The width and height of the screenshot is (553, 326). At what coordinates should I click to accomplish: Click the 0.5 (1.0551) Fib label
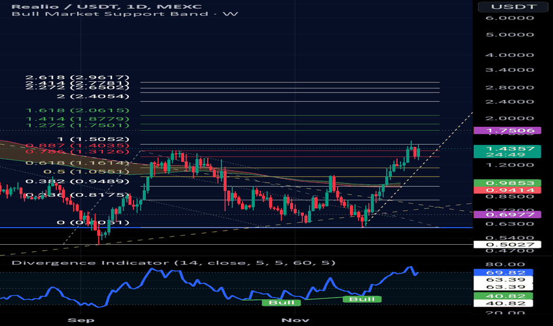pyautogui.click(x=86, y=172)
